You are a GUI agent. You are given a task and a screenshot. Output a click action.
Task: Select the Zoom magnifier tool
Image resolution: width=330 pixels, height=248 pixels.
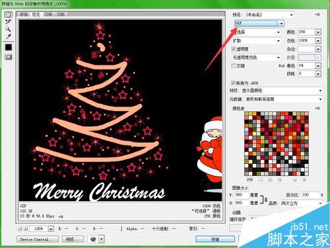click(x=9, y=29)
